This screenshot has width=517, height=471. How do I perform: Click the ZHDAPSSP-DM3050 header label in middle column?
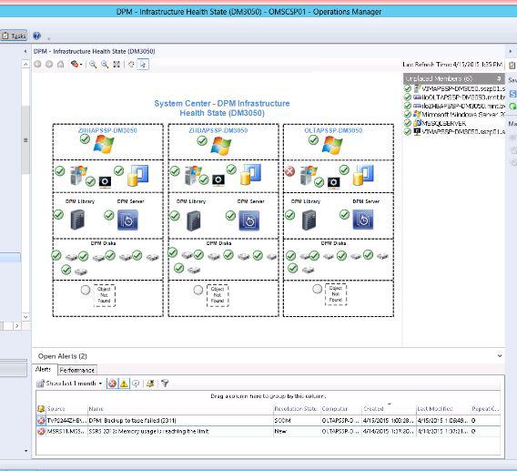218,130
